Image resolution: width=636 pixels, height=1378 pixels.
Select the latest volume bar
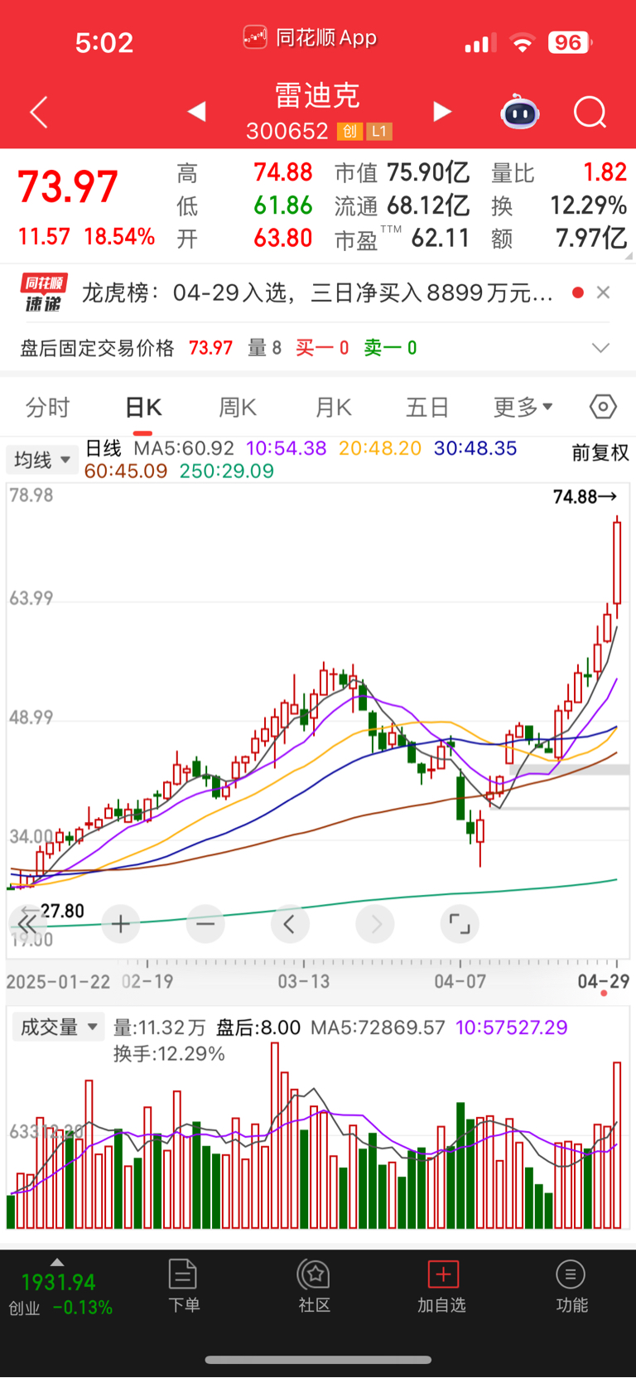point(617,1145)
